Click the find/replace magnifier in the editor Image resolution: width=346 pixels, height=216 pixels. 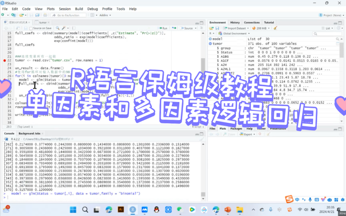click(x=58, y=28)
